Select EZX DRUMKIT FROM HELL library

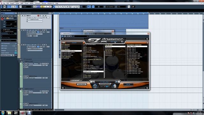(71, 51)
